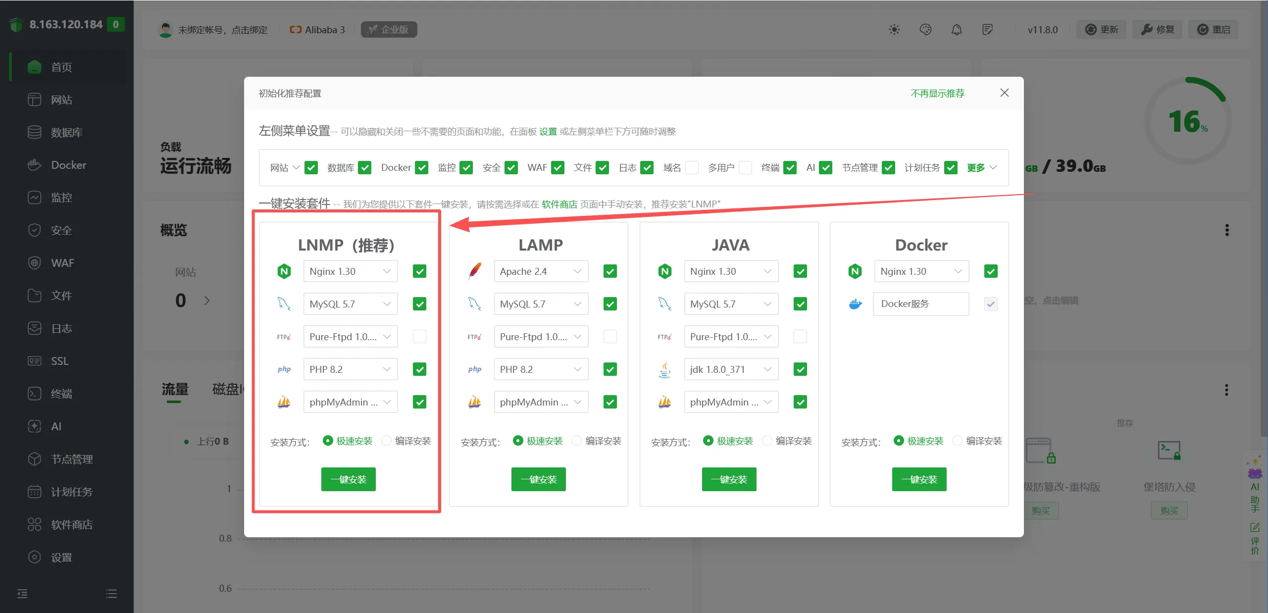Click the BT panel shield logo
The image size is (1268, 613).
[x=16, y=24]
